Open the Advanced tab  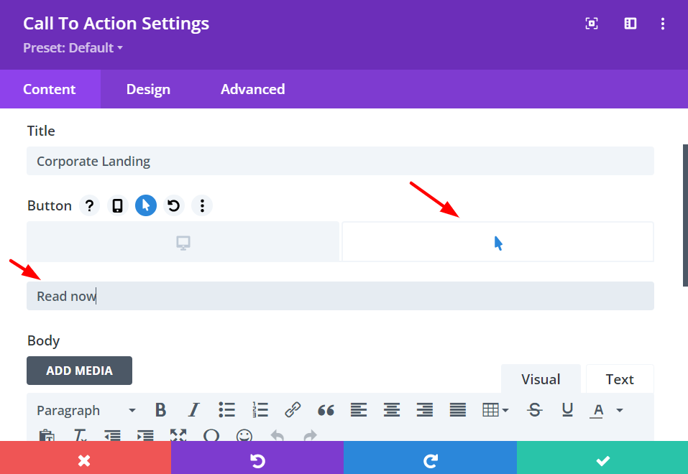(x=253, y=89)
